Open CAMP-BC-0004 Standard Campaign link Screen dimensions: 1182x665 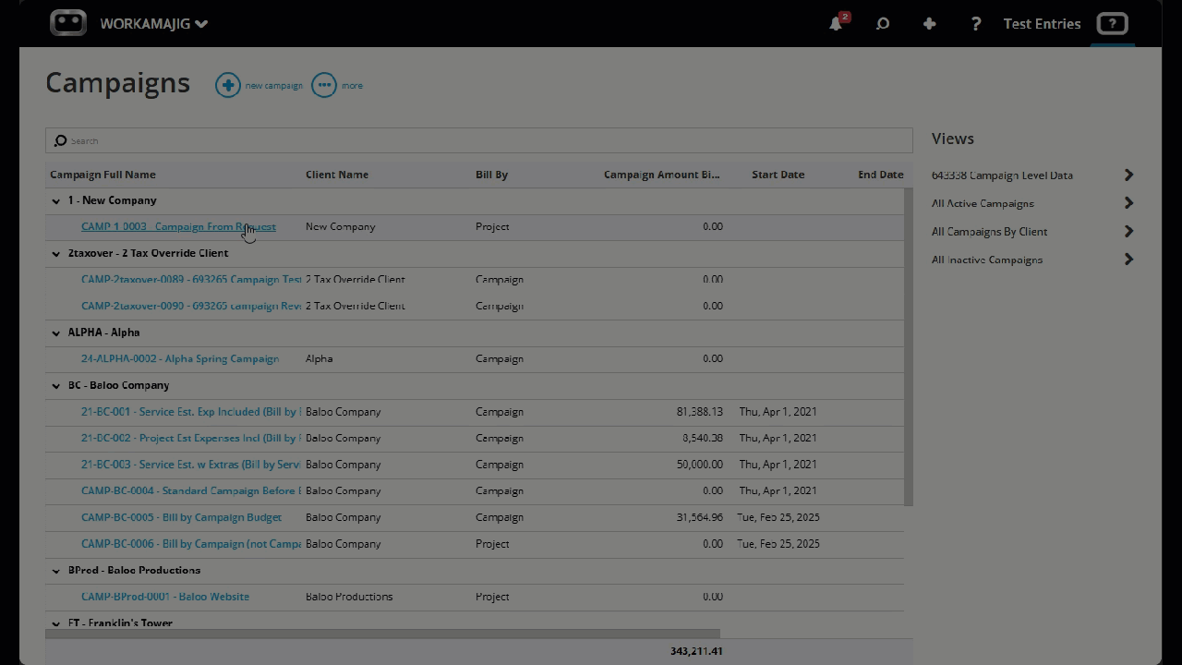point(191,490)
